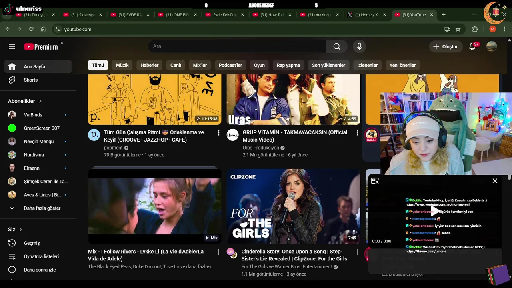Open I Follow Rivers mix thumbnail
The image size is (512, 288).
coord(154,206)
